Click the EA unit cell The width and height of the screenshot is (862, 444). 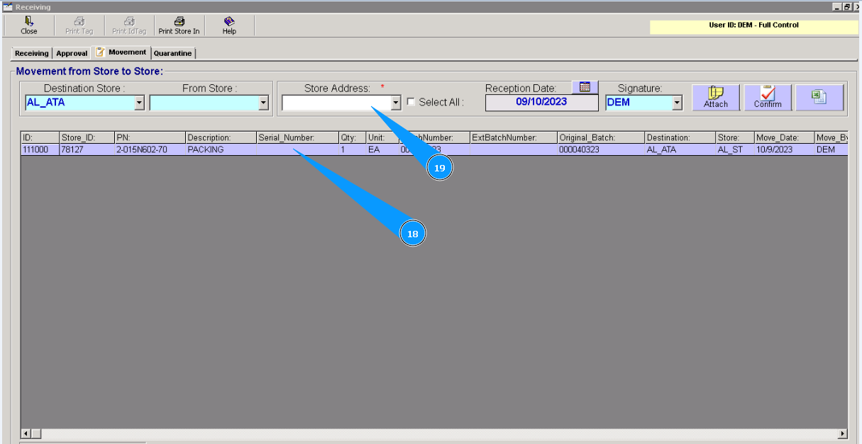(x=382, y=150)
